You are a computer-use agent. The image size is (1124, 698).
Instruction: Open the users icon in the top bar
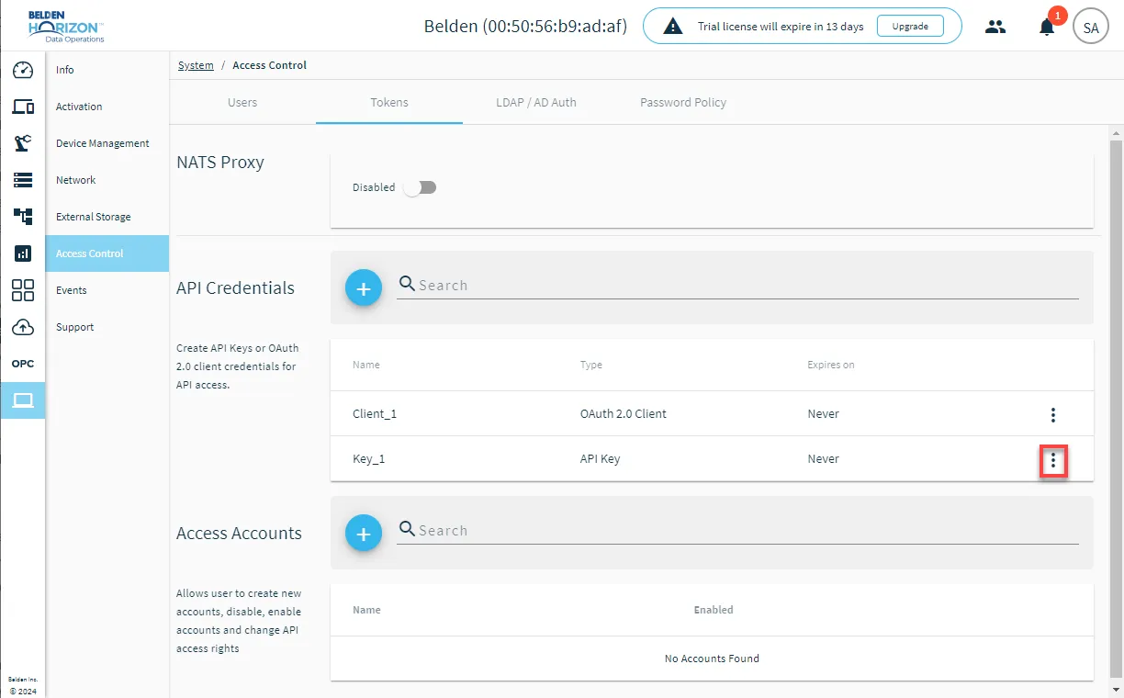tap(995, 27)
